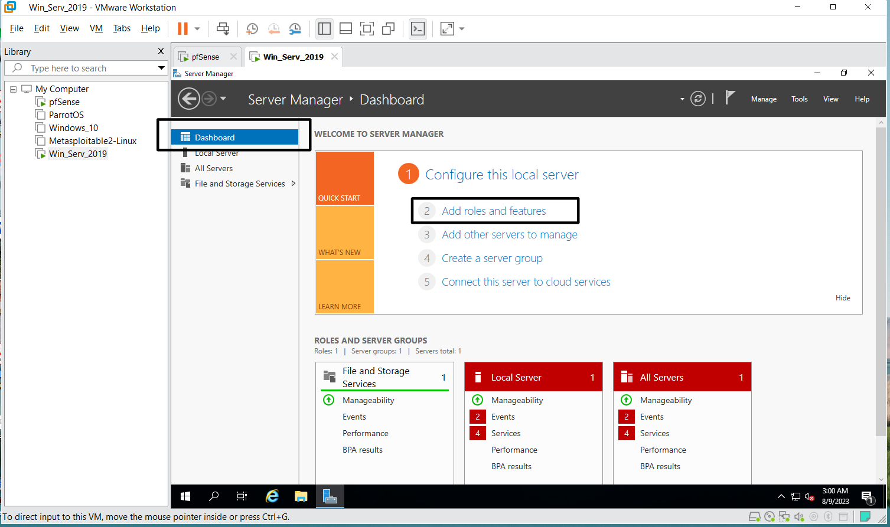Refresh the Server Manager dashboard
890x527 pixels.
point(698,99)
